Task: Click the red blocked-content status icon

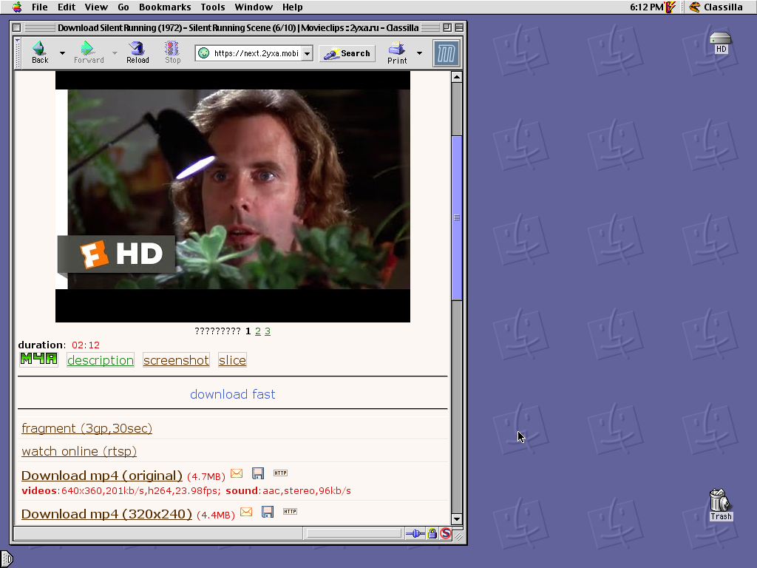Action: point(446,534)
